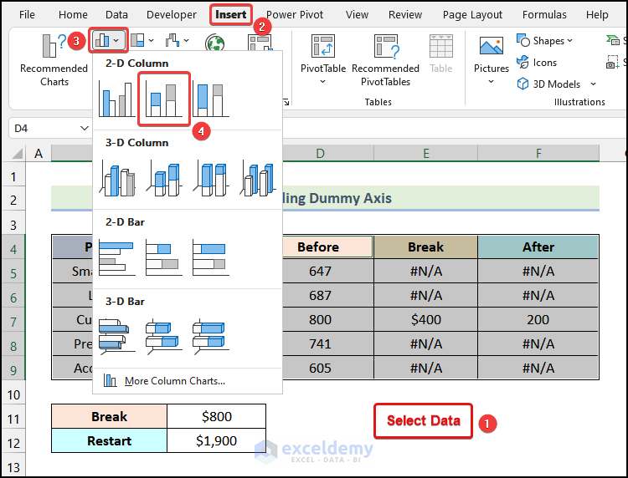The width and height of the screenshot is (628, 478).
Task: Click cell containing 200 in After column
Action: coord(538,319)
